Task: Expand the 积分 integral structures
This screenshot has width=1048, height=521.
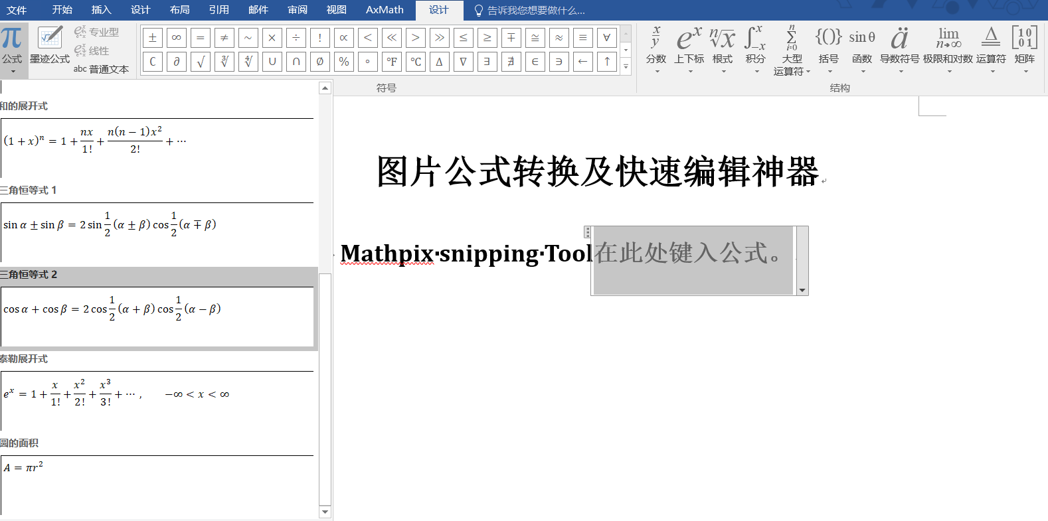Action: click(756, 50)
